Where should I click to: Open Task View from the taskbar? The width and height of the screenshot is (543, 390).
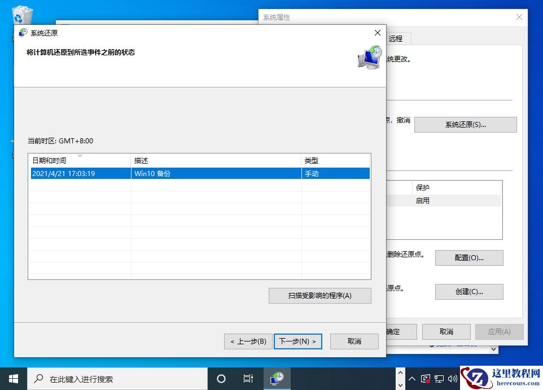tap(249, 378)
